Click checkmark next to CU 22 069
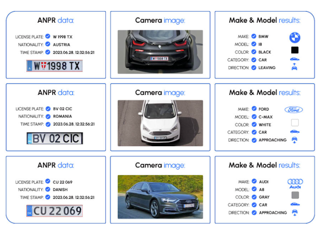319x226 pixels. pyautogui.click(x=48, y=181)
